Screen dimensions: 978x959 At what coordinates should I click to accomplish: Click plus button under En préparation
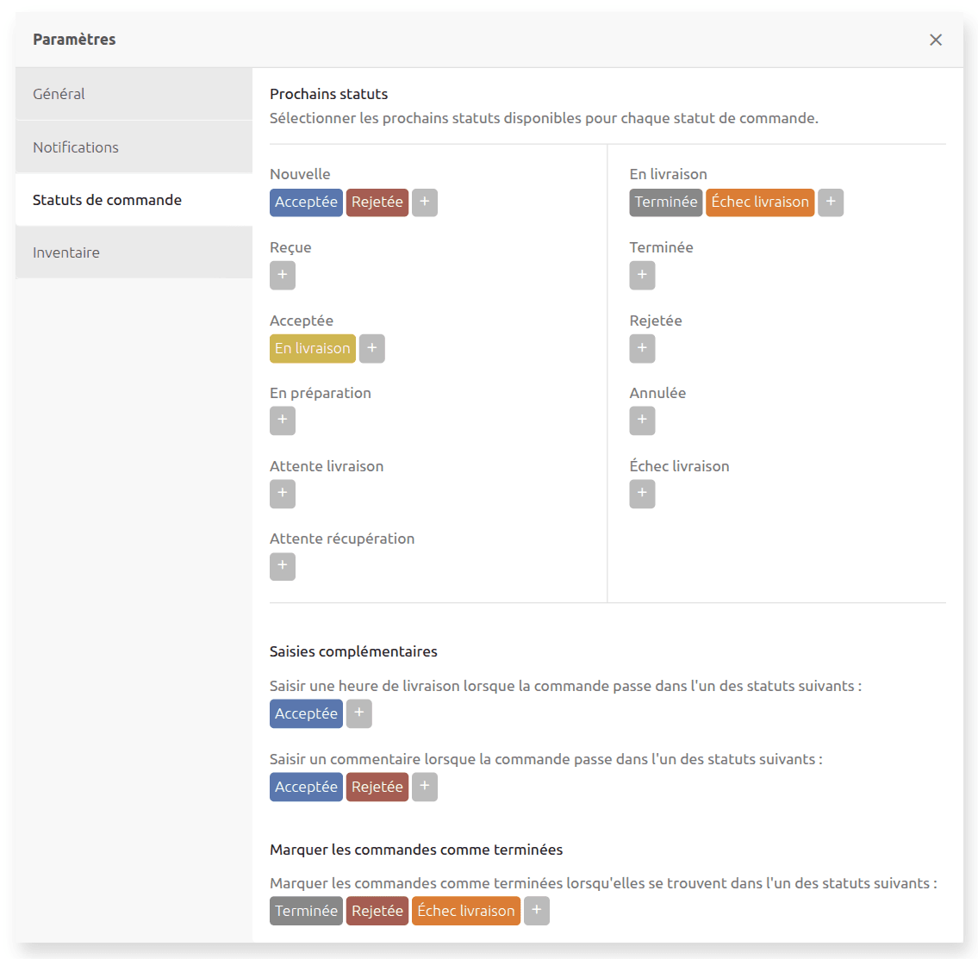pyautogui.click(x=283, y=420)
